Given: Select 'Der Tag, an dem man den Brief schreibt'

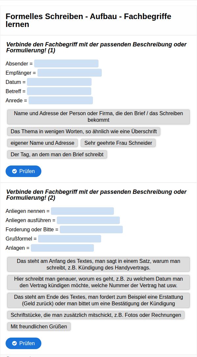Looking at the screenshot, I should tap(57, 154).
